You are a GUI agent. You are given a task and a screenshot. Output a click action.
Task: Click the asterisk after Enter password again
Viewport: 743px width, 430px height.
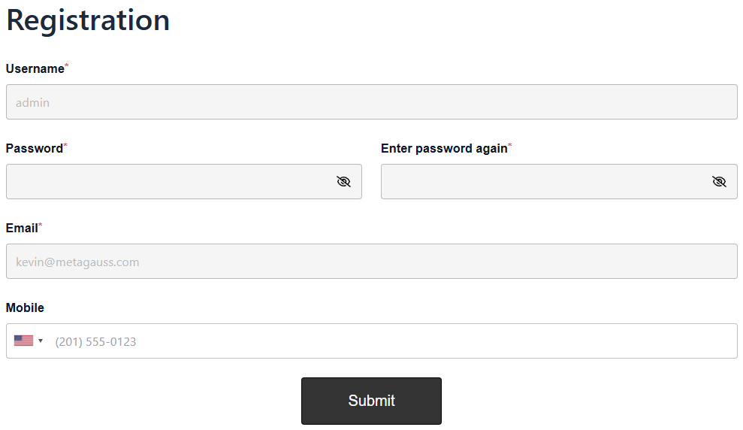[x=510, y=147]
